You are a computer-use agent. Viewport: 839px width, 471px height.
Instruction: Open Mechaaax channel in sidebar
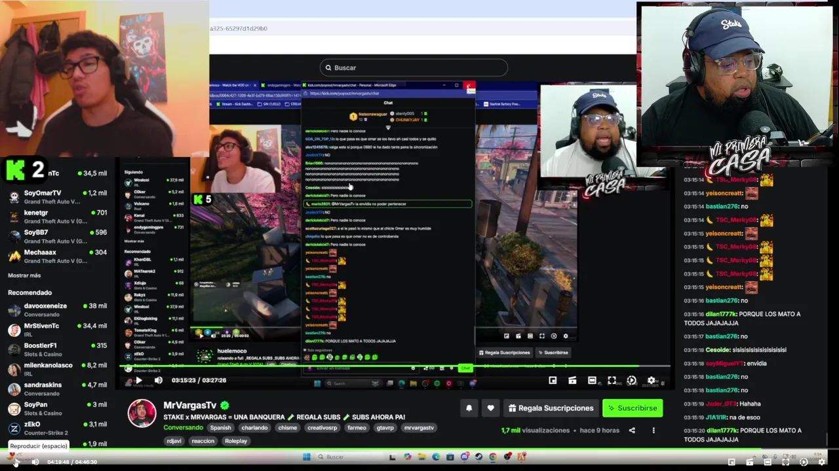pyautogui.click(x=58, y=256)
